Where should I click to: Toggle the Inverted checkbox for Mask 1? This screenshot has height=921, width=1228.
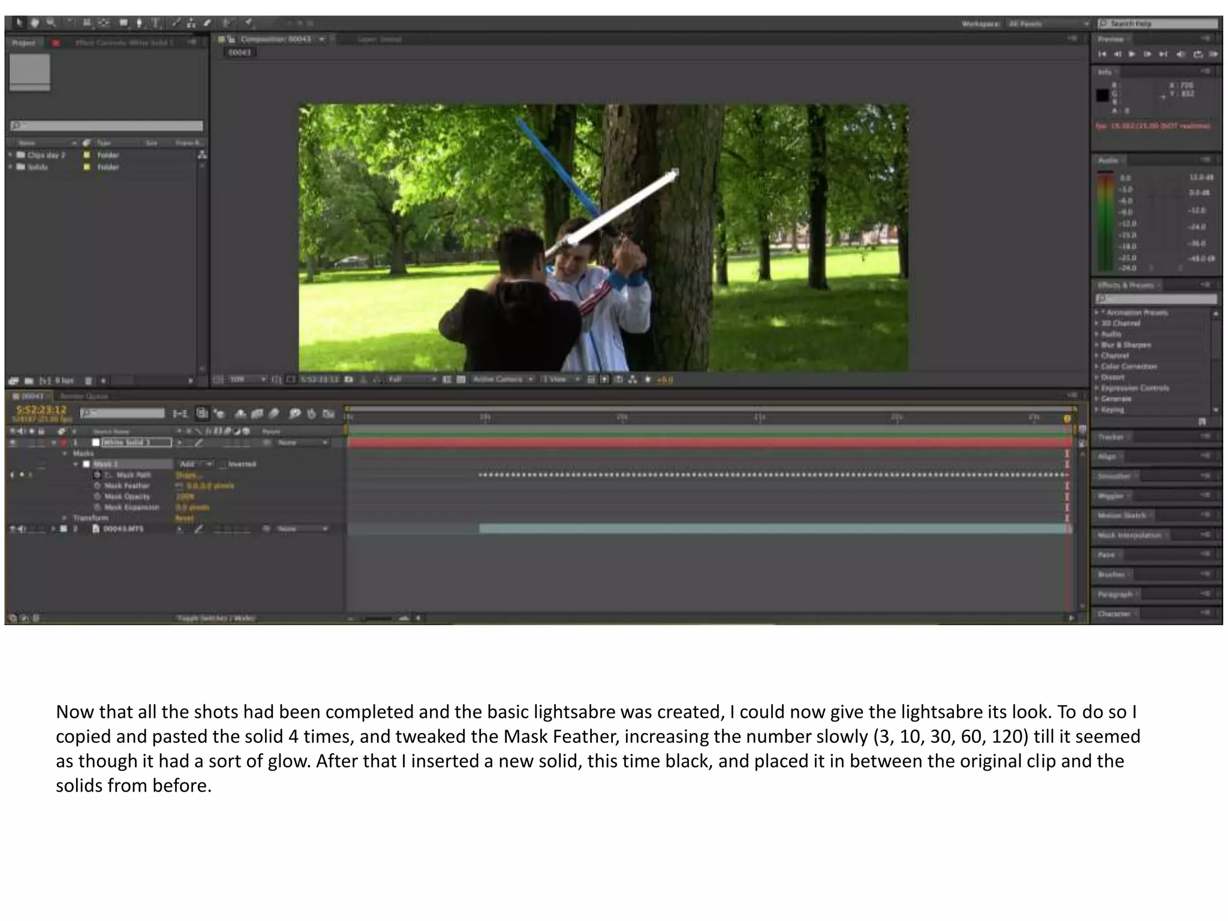coord(223,464)
